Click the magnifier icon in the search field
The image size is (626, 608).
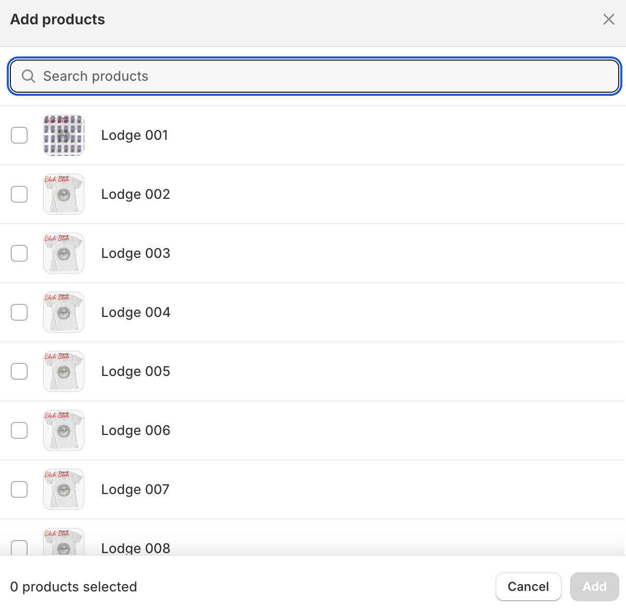click(x=29, y=76)
